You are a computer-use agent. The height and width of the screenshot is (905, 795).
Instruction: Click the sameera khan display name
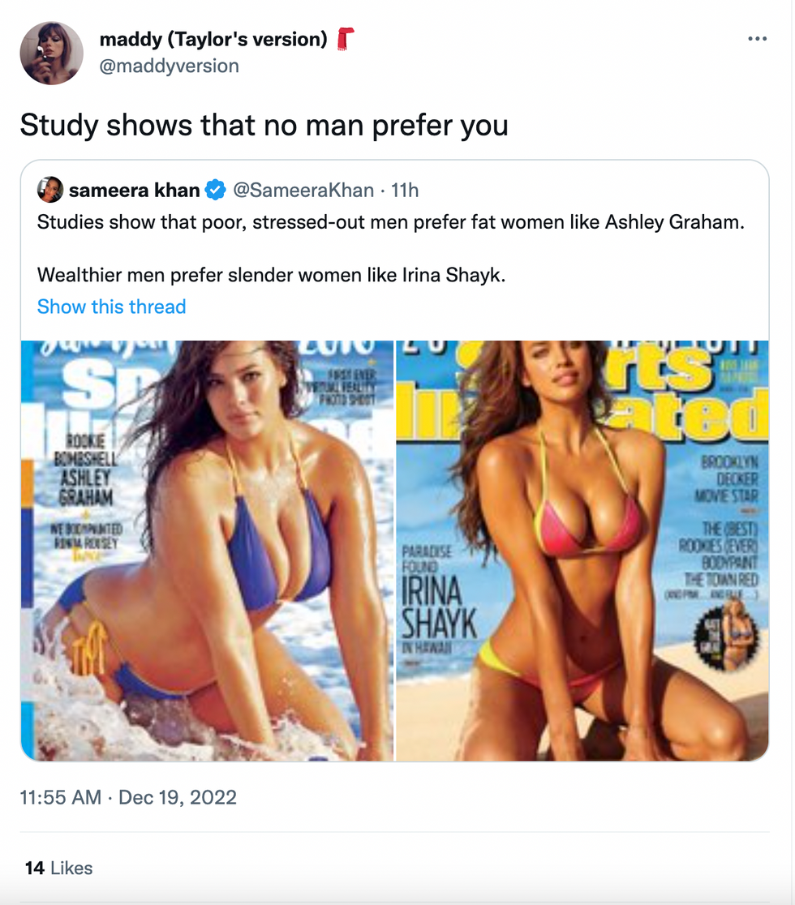134,190
